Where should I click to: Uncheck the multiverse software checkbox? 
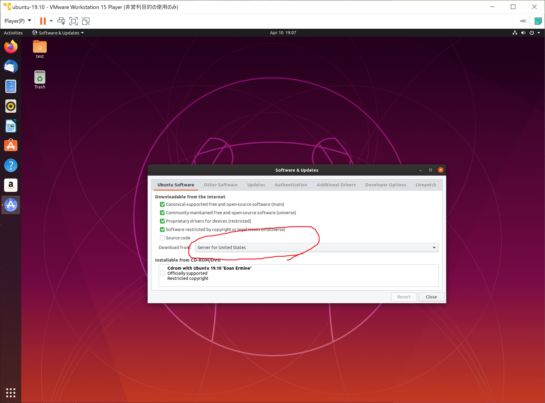[x=162, y=230]
